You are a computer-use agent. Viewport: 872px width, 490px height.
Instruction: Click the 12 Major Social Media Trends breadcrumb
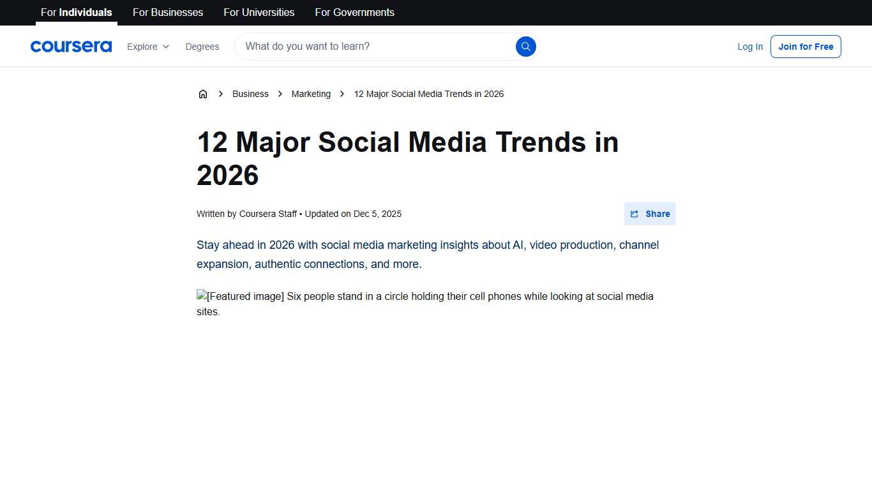point(429,94)
